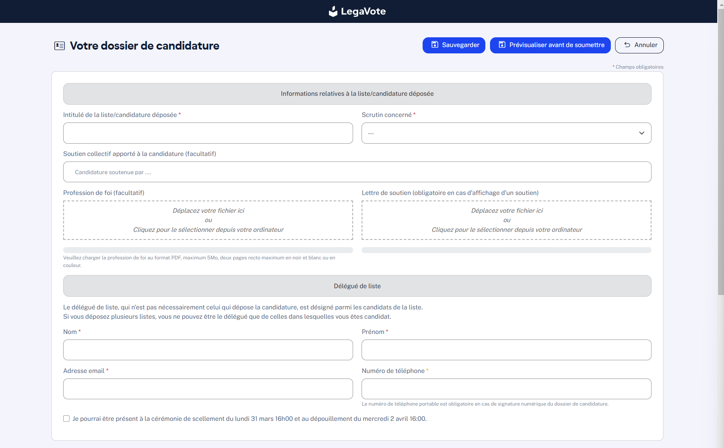Open the Scrutin concerné dropdown
The image size is (724, 448).
[x=507, y=133]
